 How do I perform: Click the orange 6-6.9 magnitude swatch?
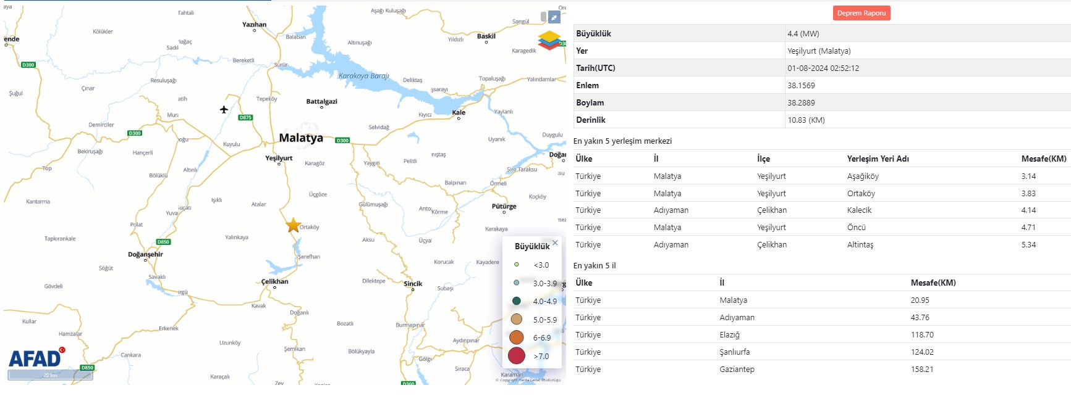pos(517,337)
